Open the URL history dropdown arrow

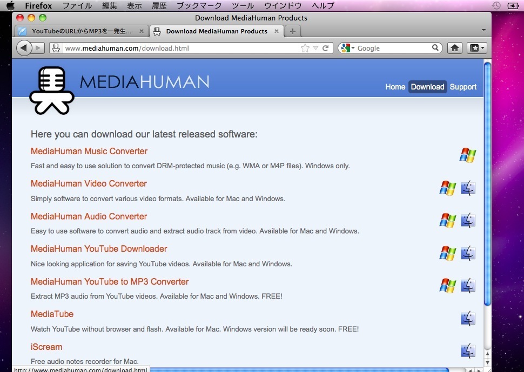[x=316, y=48]
